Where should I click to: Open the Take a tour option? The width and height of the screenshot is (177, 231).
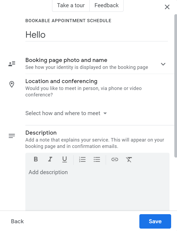tap(71, 5)
